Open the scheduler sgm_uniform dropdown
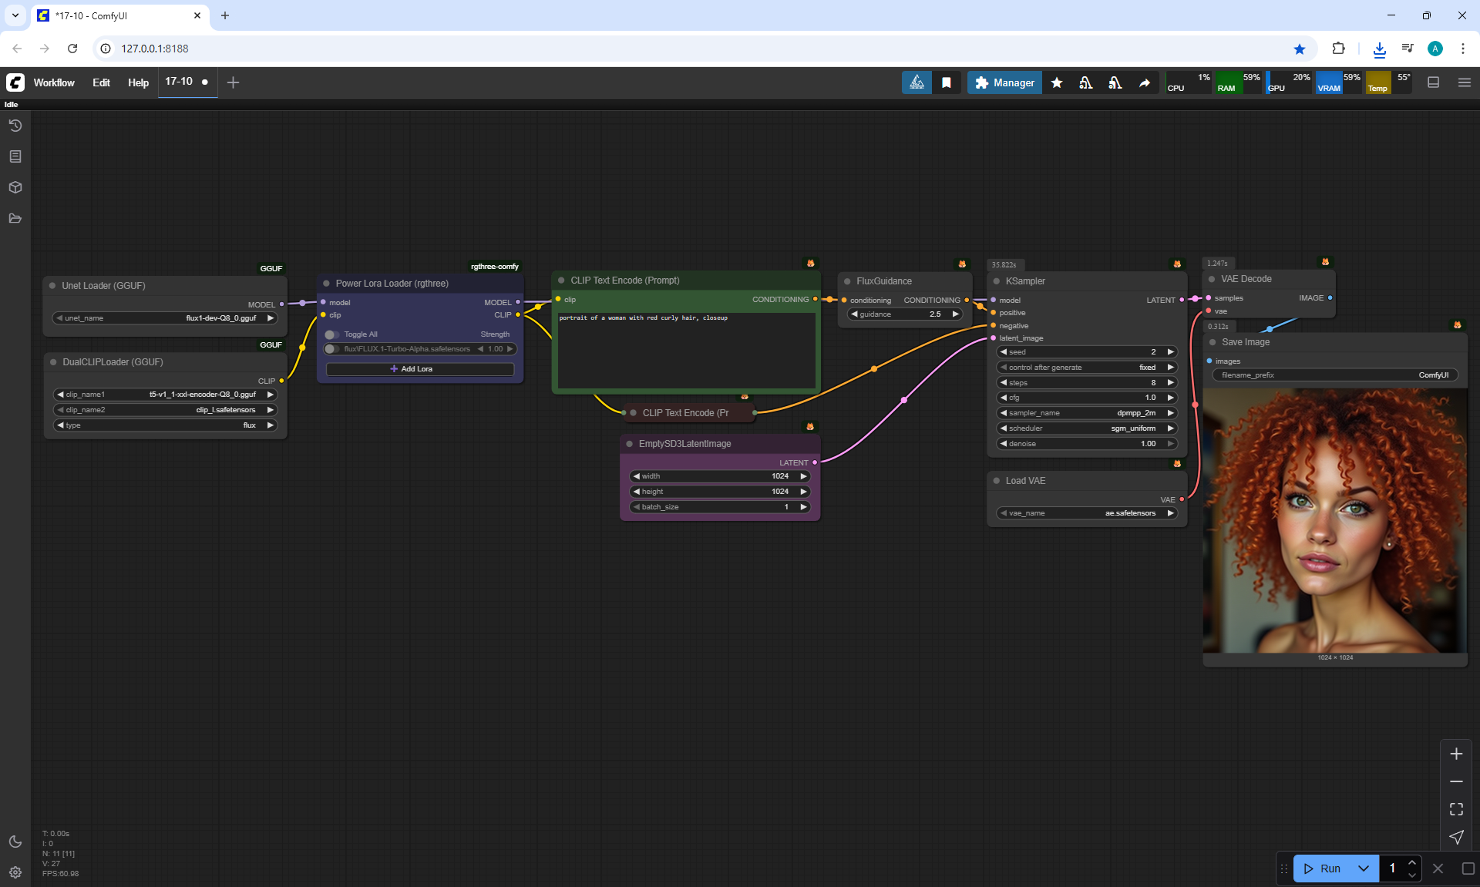The width and height of the screenshot is (1480, 887). point(1087,428)
